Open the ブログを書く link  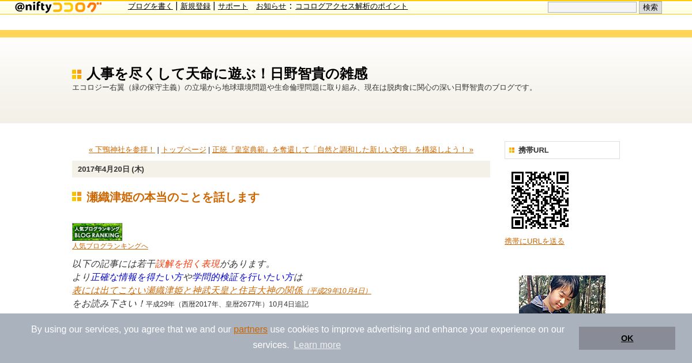[x=151, y=6]
